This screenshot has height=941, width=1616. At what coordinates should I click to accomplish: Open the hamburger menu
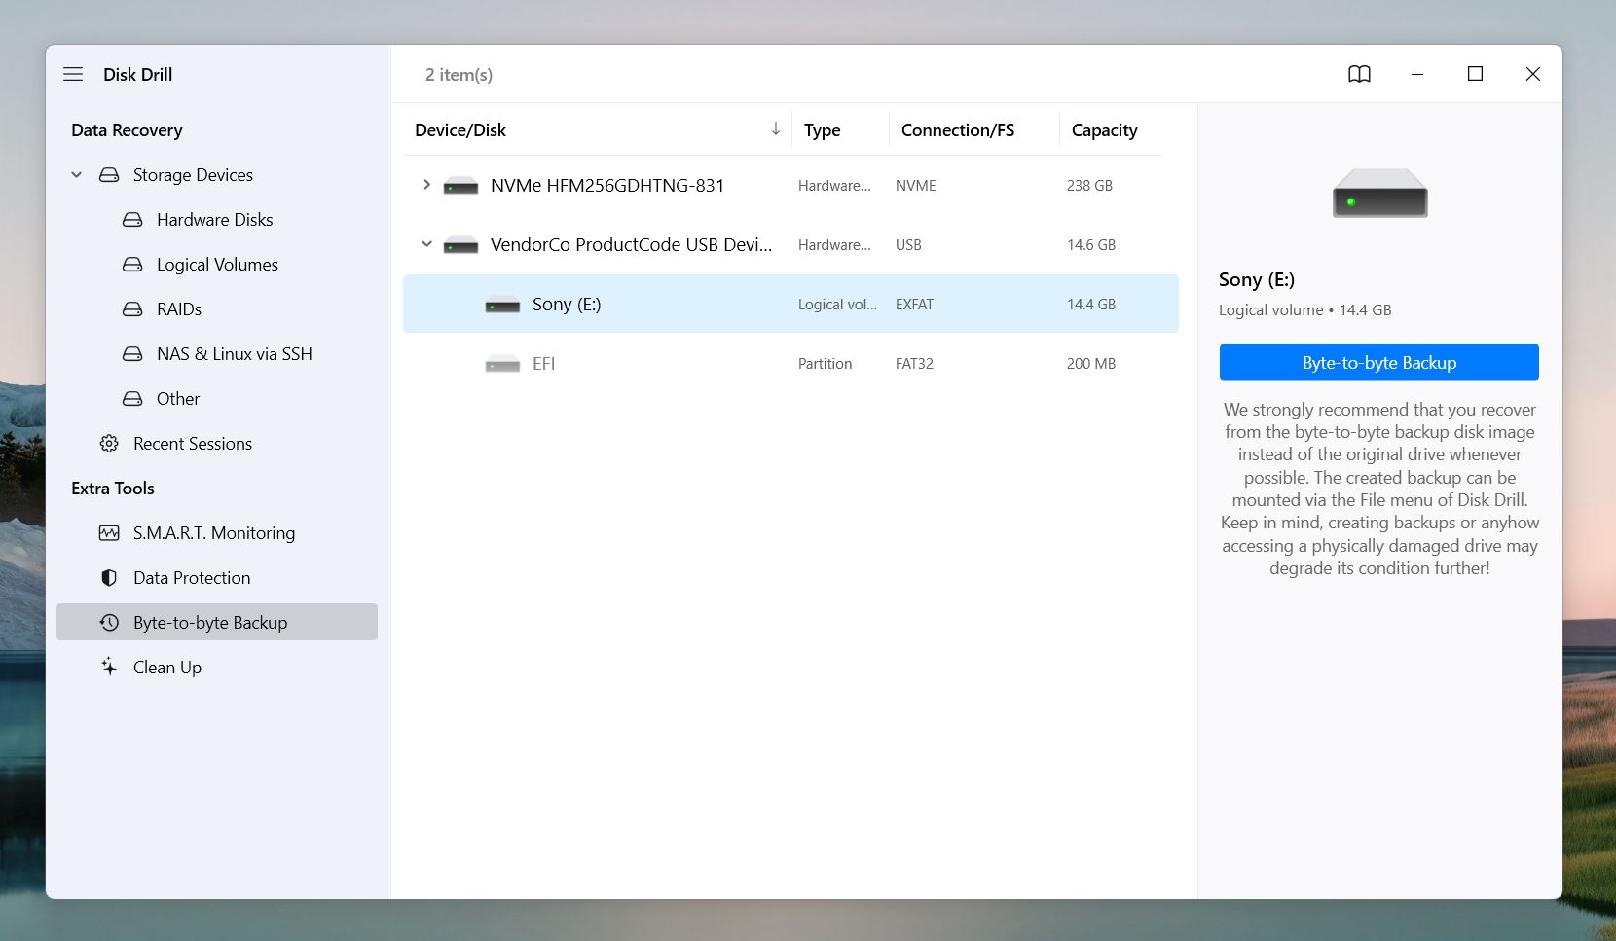(73, 74)
